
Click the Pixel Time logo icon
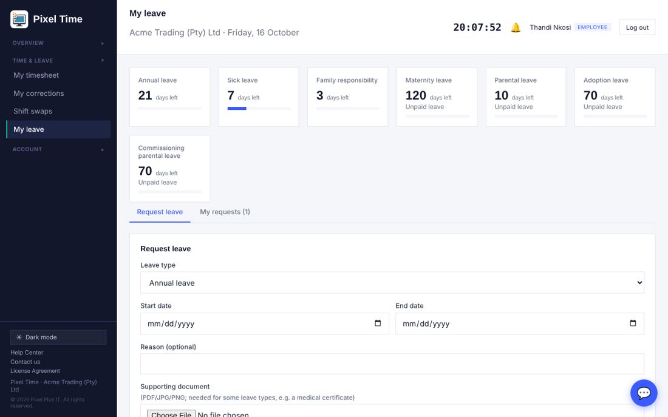[19, 19]
